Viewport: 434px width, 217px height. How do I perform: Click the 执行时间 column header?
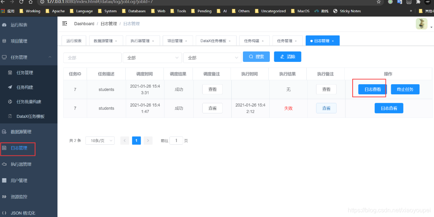249,74
